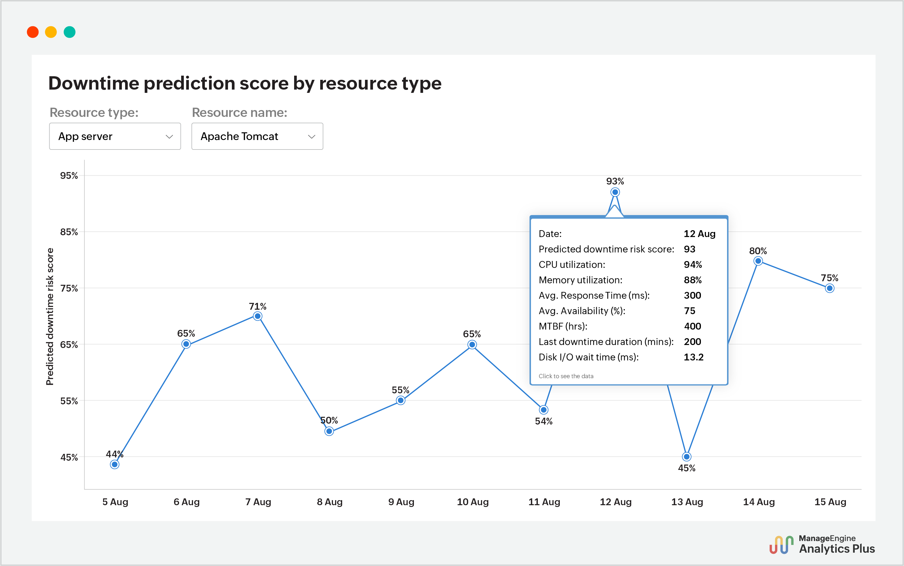Expand the App server selector chevron
The image size is (904, 566).
170,136
